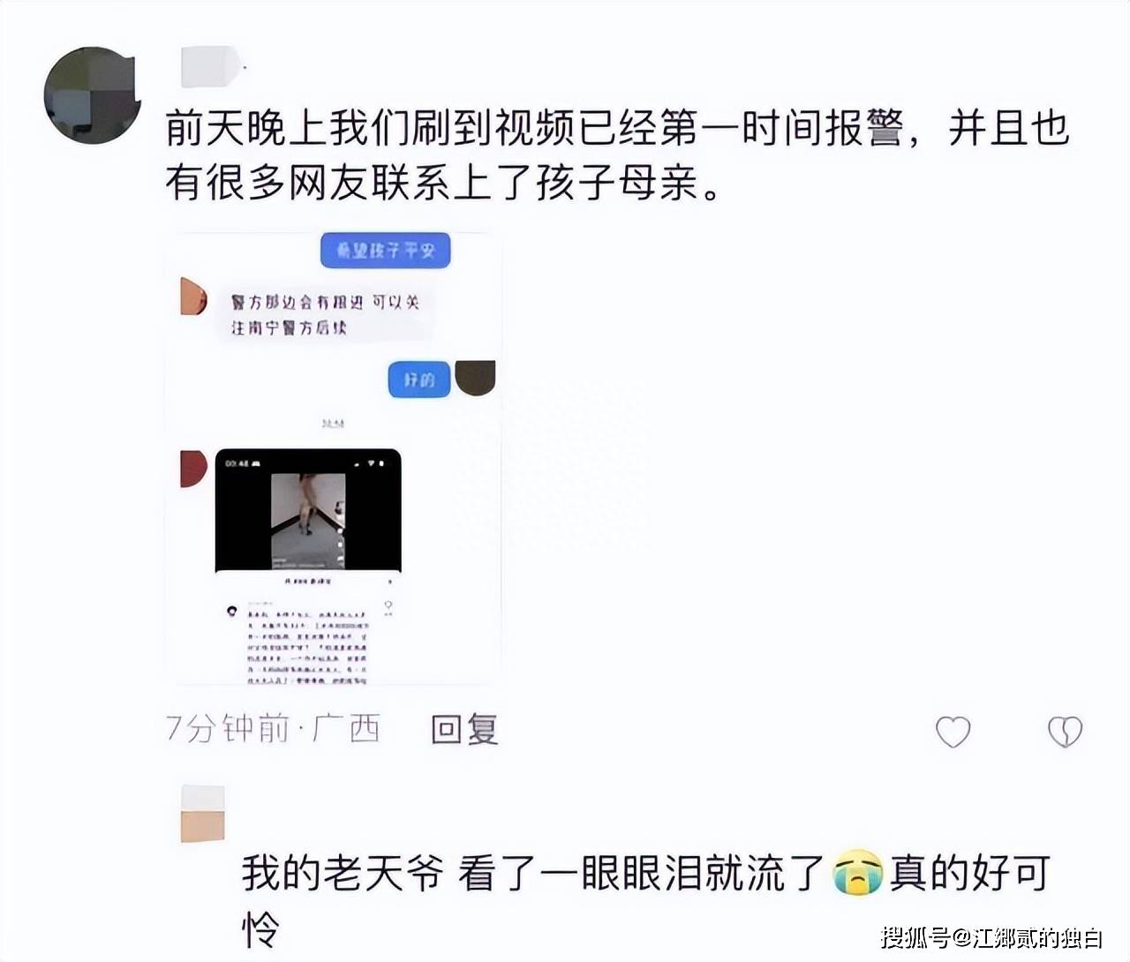The height and width of the screenshot is (962, 1130).
Task: Tap the blue 好的 chat bubble
Action: pyautogui.click(x=419, y=380)
